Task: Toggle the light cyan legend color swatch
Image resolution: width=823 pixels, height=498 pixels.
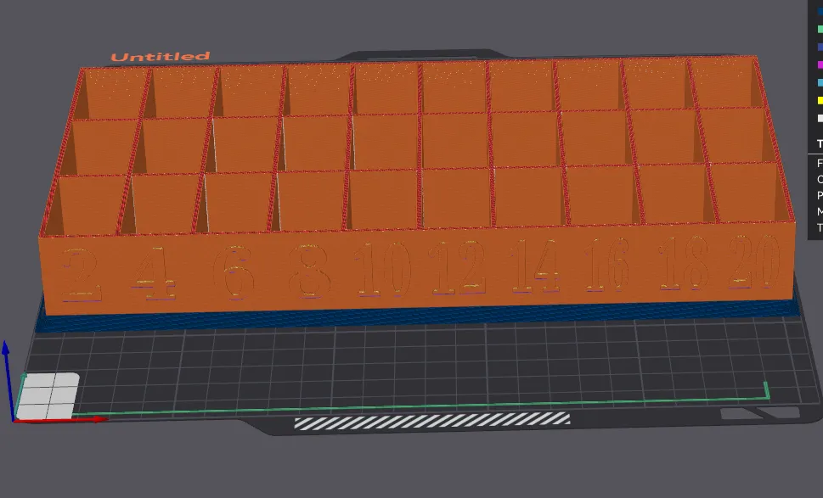Action: pyautogui.click(x=820, y=82)
